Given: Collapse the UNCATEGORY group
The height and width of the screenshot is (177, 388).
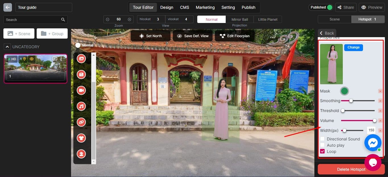Looking at the screenshot, I should pos(7,47).
